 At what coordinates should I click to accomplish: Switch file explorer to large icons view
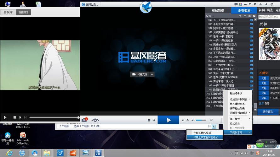pyautogui.click(x=214, y=126)
